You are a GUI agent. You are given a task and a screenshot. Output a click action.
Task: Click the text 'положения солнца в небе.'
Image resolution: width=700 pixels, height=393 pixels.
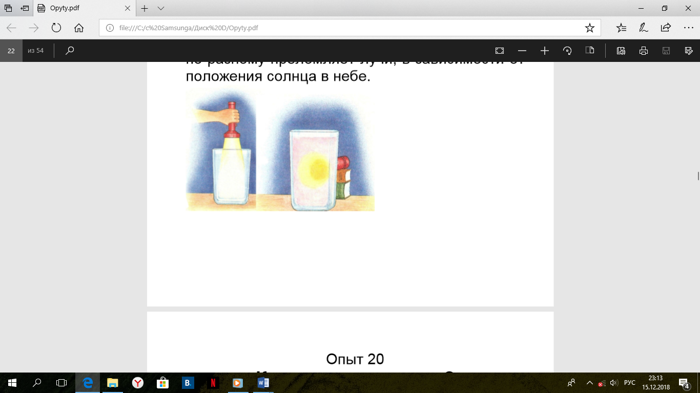point(278,77)
